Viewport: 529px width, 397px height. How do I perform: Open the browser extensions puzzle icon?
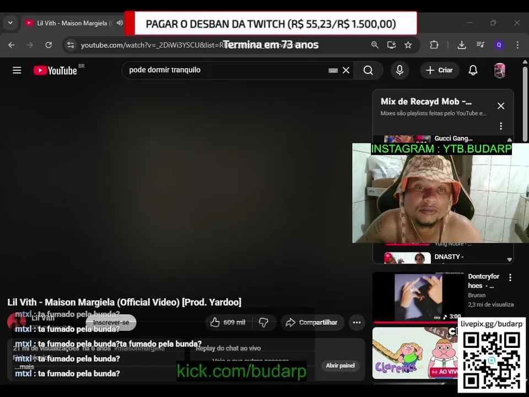434,45
